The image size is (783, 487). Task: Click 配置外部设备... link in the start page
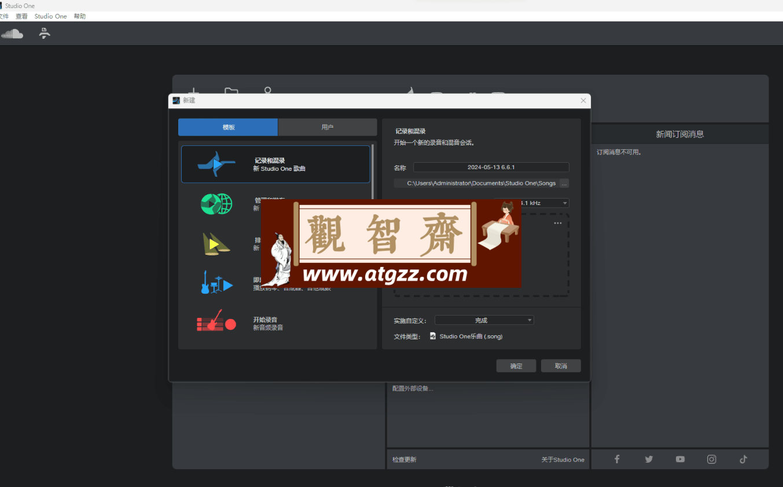(x=413, y=389)
